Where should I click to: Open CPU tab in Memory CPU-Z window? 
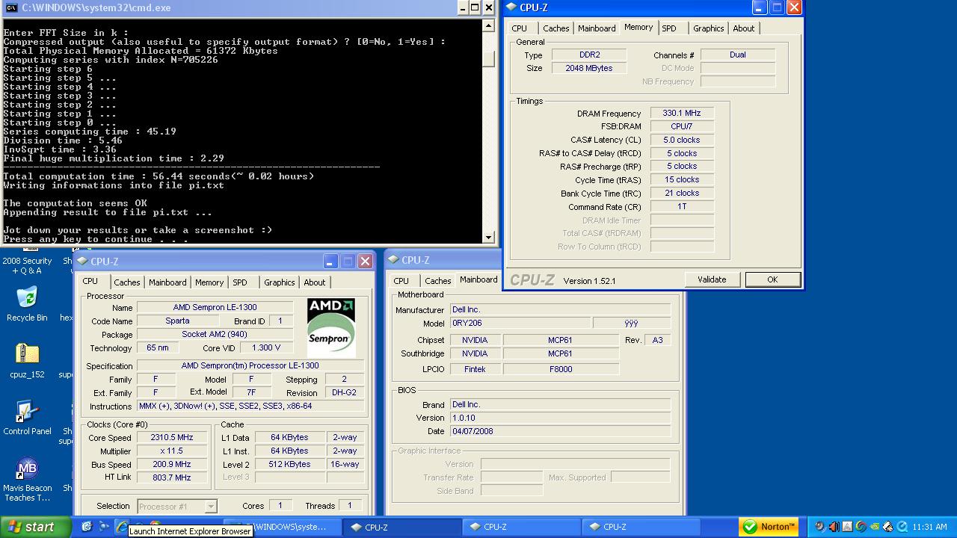tap(520, 28)
